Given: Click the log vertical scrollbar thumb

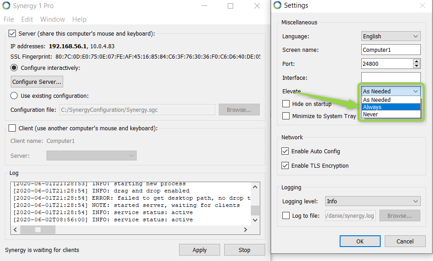Looking at the screenshot, I should coord(255,211).
